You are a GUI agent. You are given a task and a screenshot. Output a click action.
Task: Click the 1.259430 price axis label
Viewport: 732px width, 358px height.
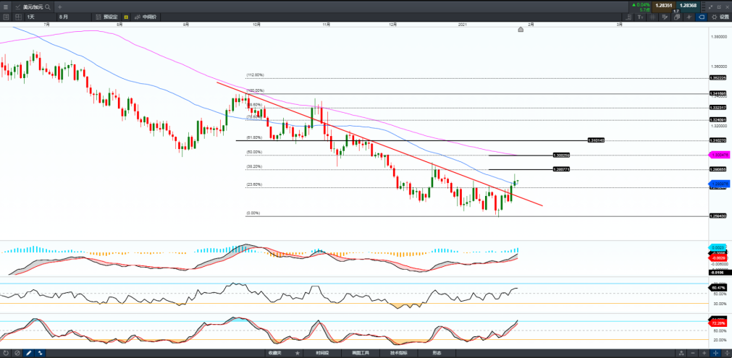click(x=718, y=216)
